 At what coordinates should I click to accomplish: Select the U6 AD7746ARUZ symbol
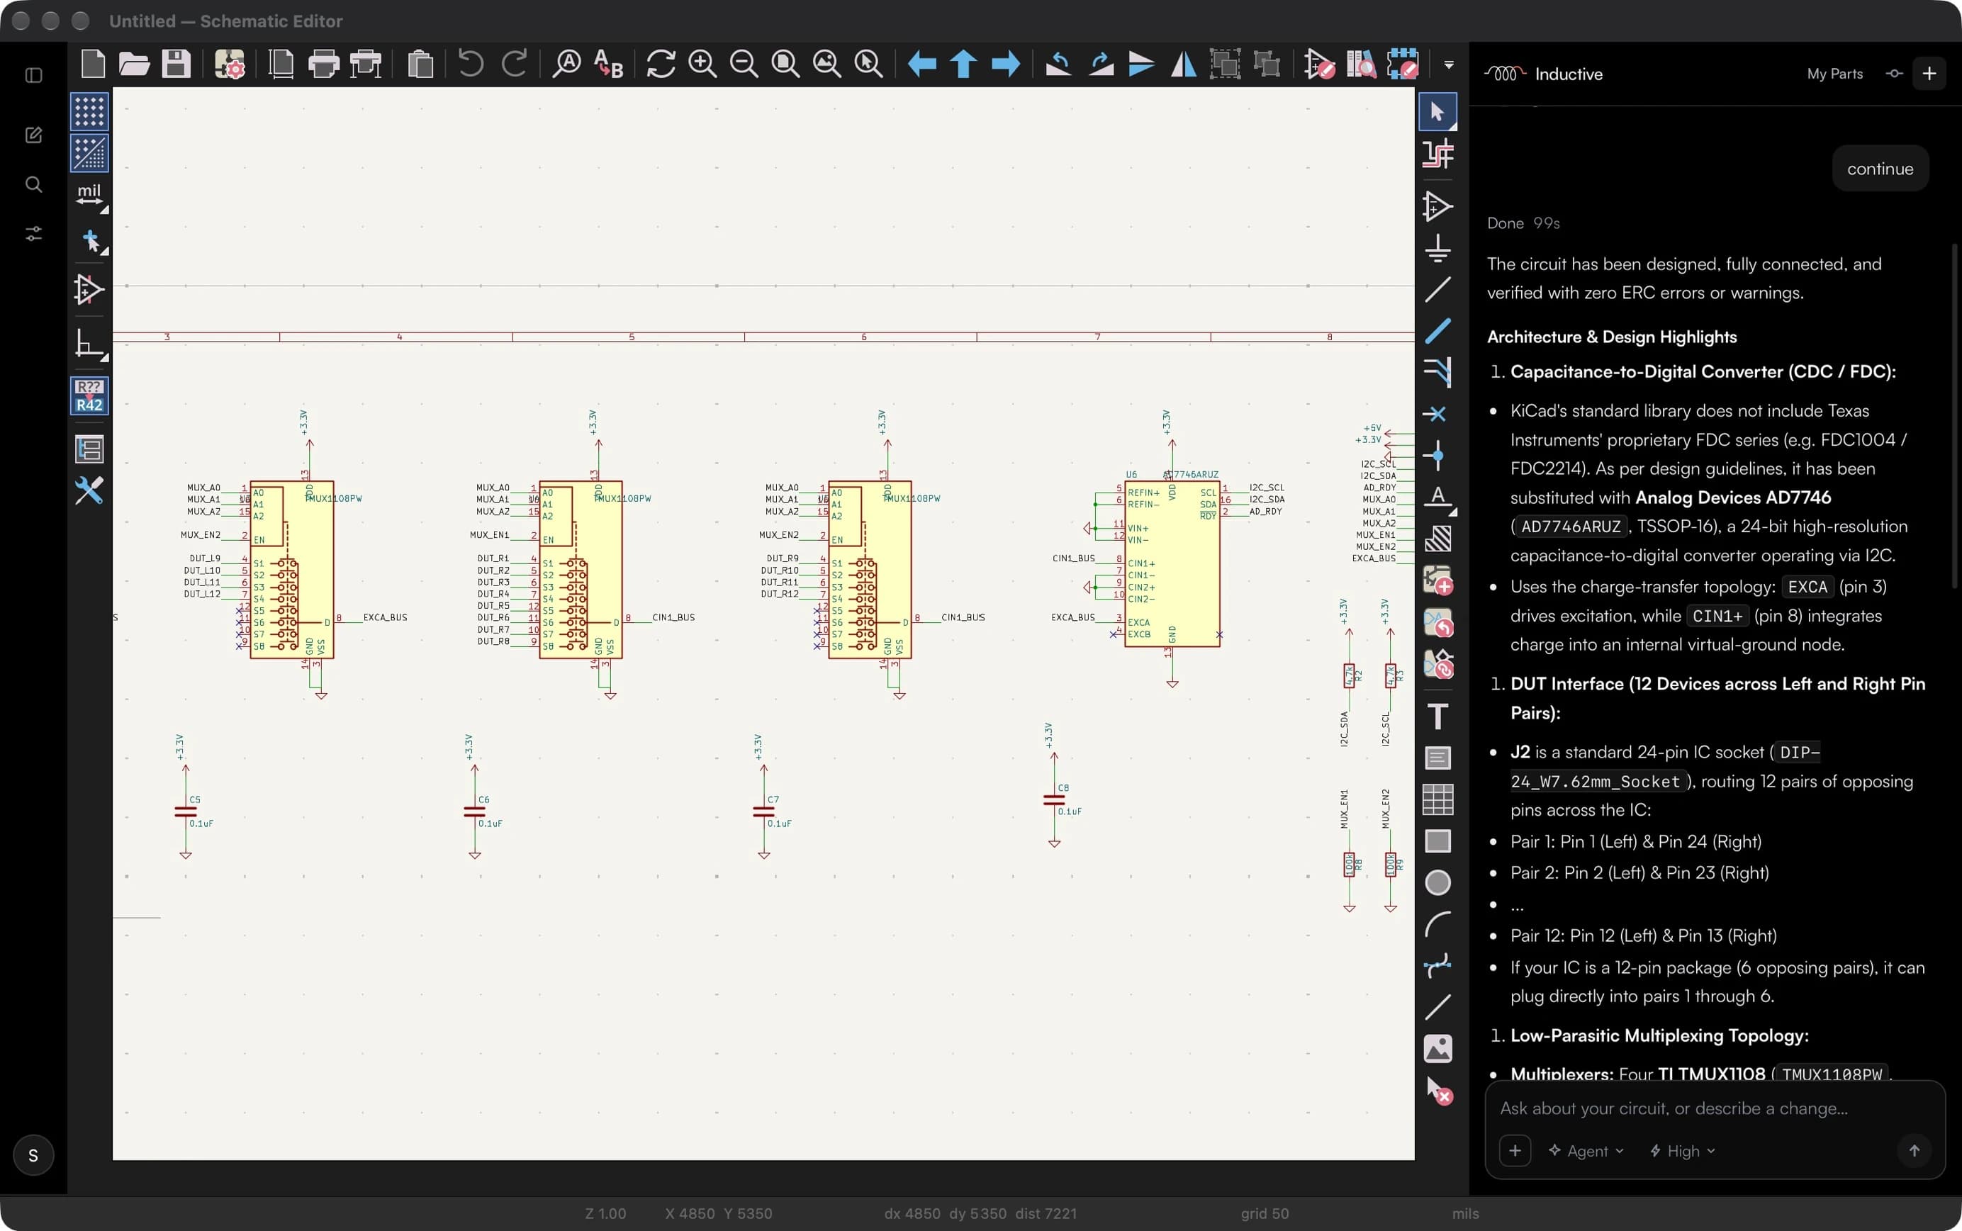pos(1172,563)
